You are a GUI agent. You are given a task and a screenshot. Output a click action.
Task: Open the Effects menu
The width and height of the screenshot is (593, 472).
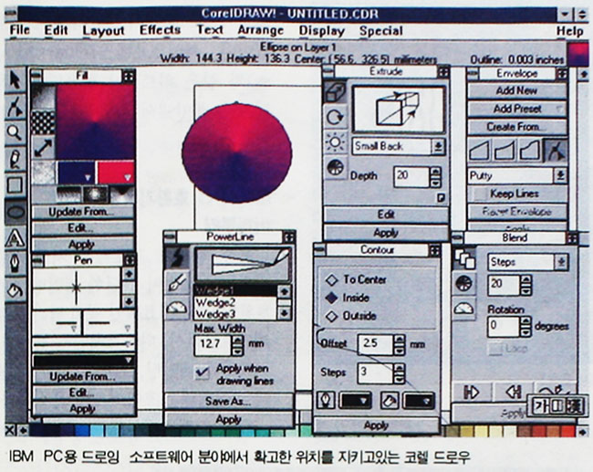pos(160,30)
